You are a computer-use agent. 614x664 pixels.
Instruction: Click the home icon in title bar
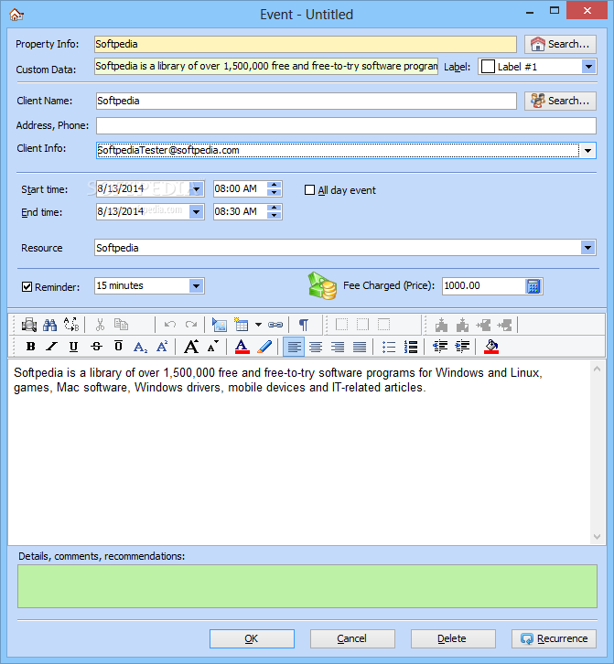16,15
